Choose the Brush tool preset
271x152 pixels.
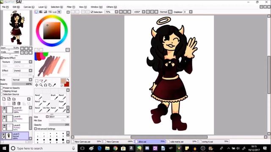point(54,97)
